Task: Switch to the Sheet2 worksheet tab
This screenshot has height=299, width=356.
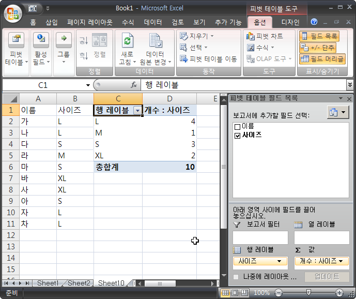Action: pyautogui.click(x=79, y=283)
